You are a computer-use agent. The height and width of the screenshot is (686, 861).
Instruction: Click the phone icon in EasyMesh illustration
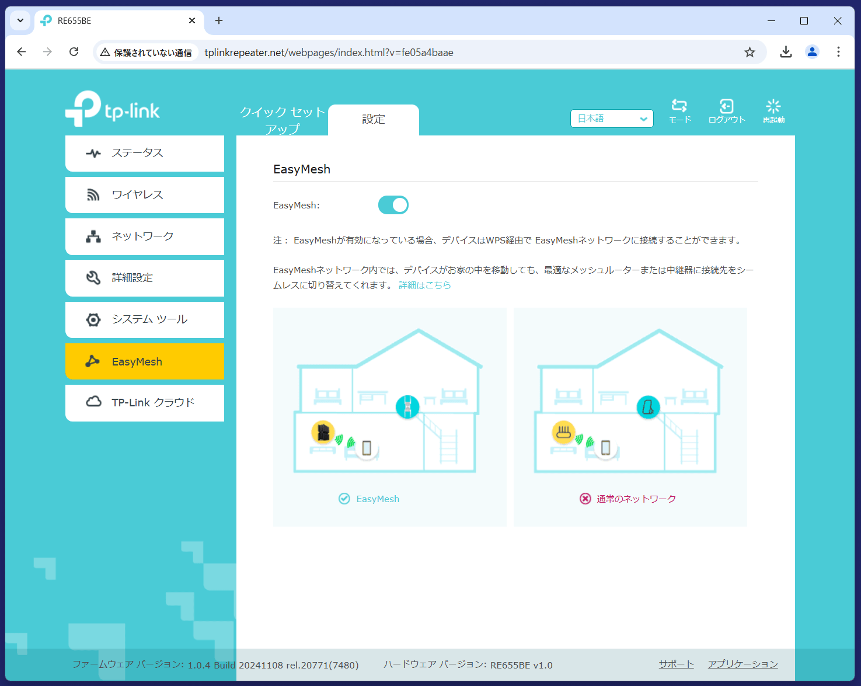[367, 448]
